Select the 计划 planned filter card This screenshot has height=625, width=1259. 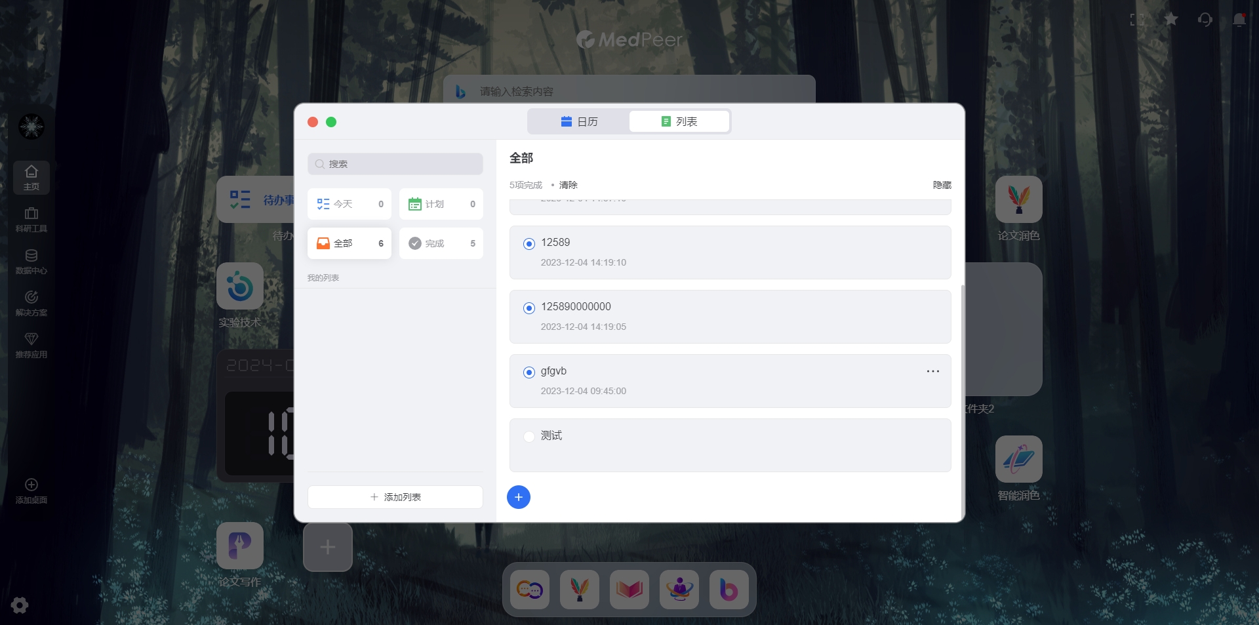tap(441, 204)
